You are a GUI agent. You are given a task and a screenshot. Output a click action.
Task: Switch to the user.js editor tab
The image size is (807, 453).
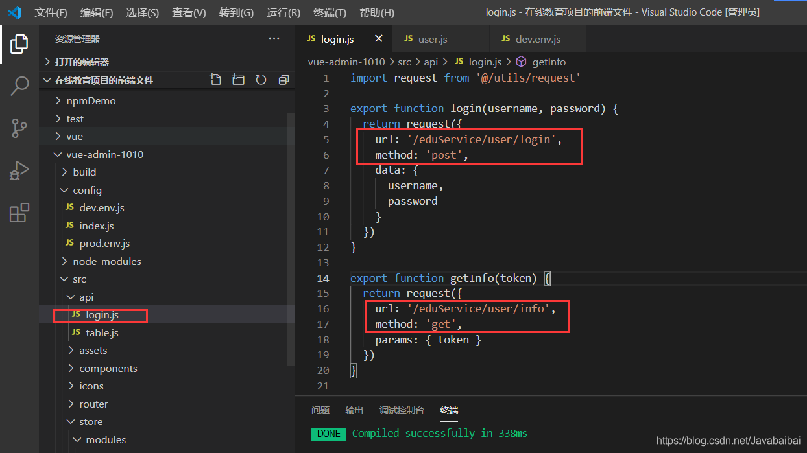[x=440, y=39]
